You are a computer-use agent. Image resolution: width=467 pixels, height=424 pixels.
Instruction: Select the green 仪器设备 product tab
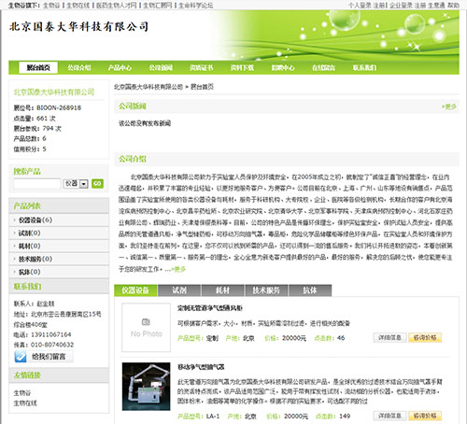click(x=135, y=290)
